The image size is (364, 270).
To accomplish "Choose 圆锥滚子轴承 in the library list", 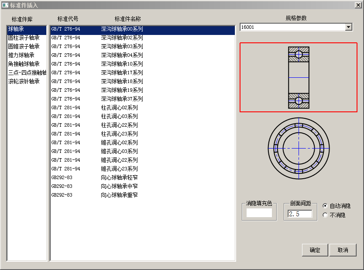I will tap(27, 46).
